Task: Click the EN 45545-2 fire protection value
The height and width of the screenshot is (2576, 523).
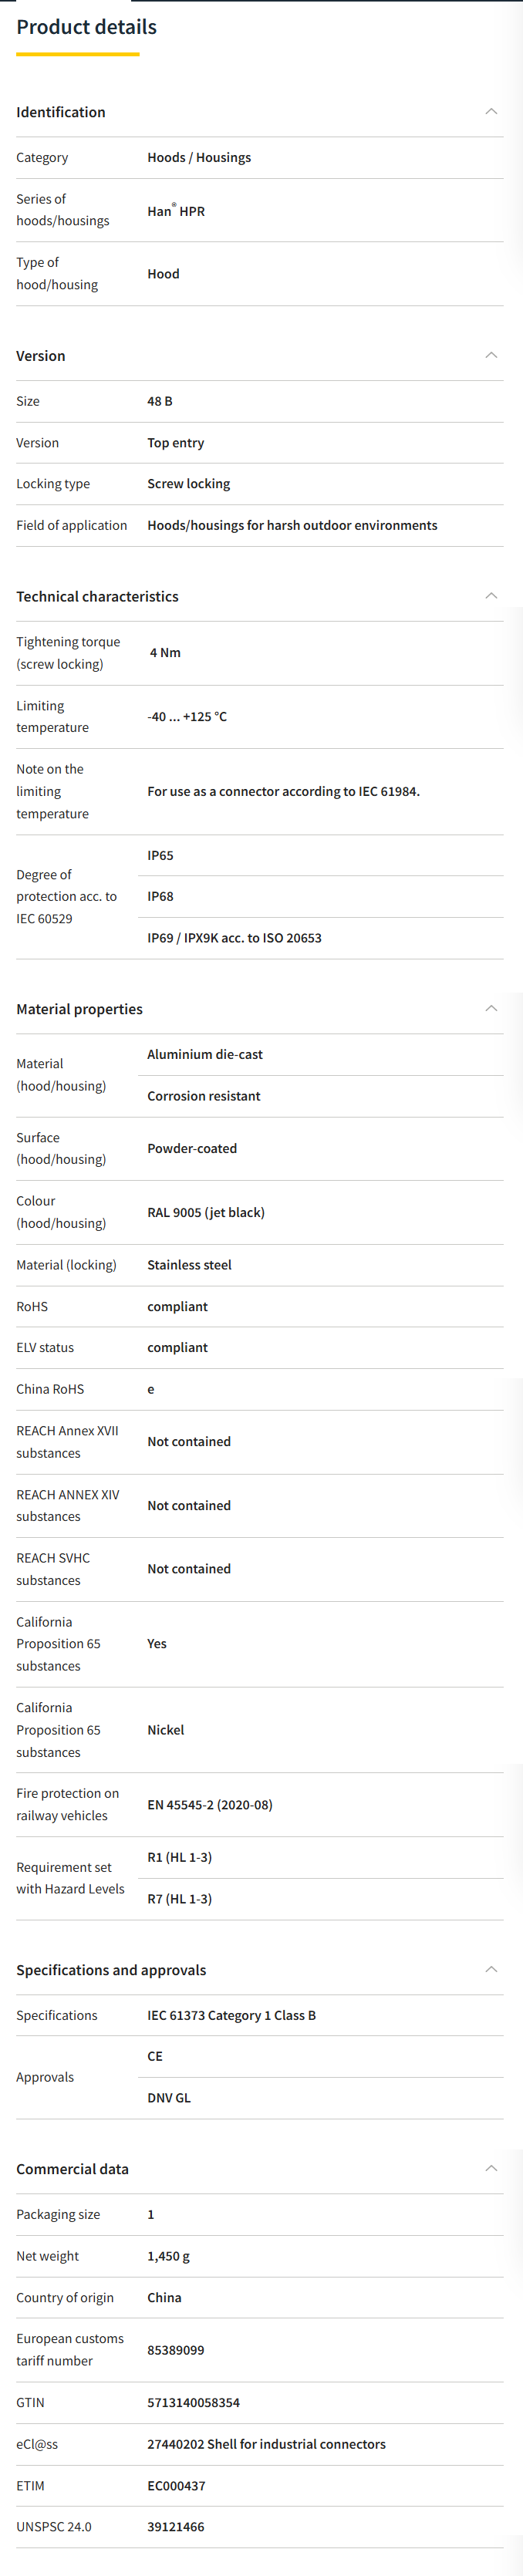Action: point(209,1805)
